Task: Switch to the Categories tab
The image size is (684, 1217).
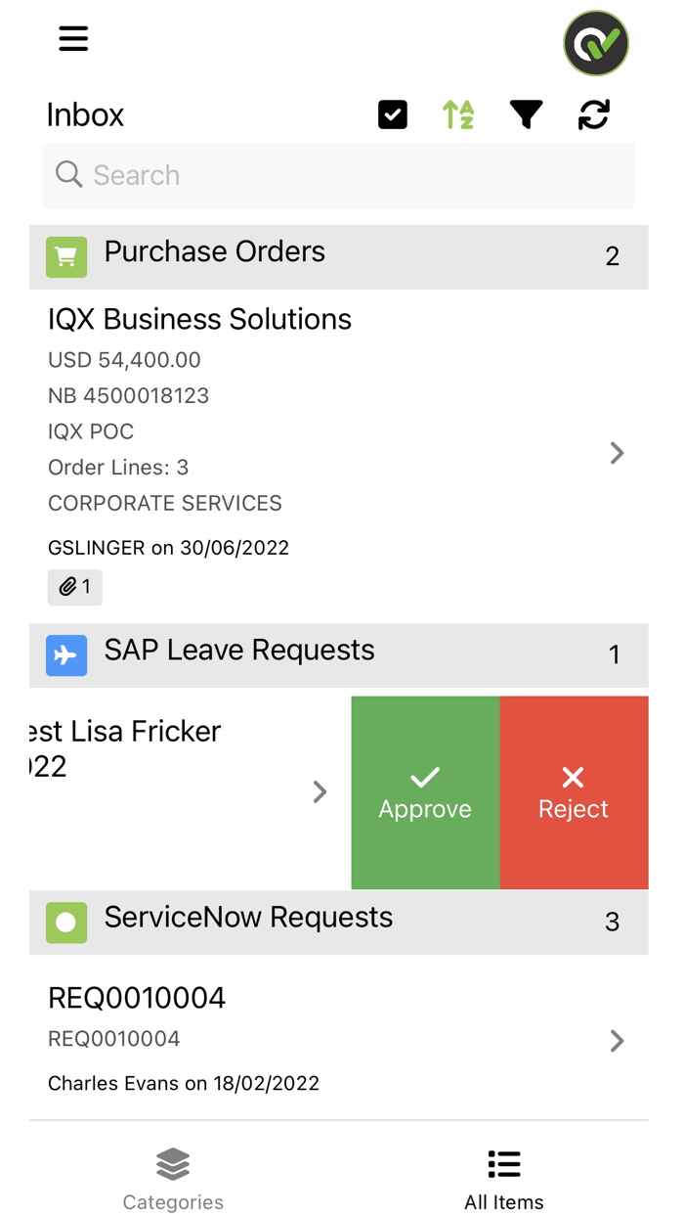Action: tap(173, 1178)
